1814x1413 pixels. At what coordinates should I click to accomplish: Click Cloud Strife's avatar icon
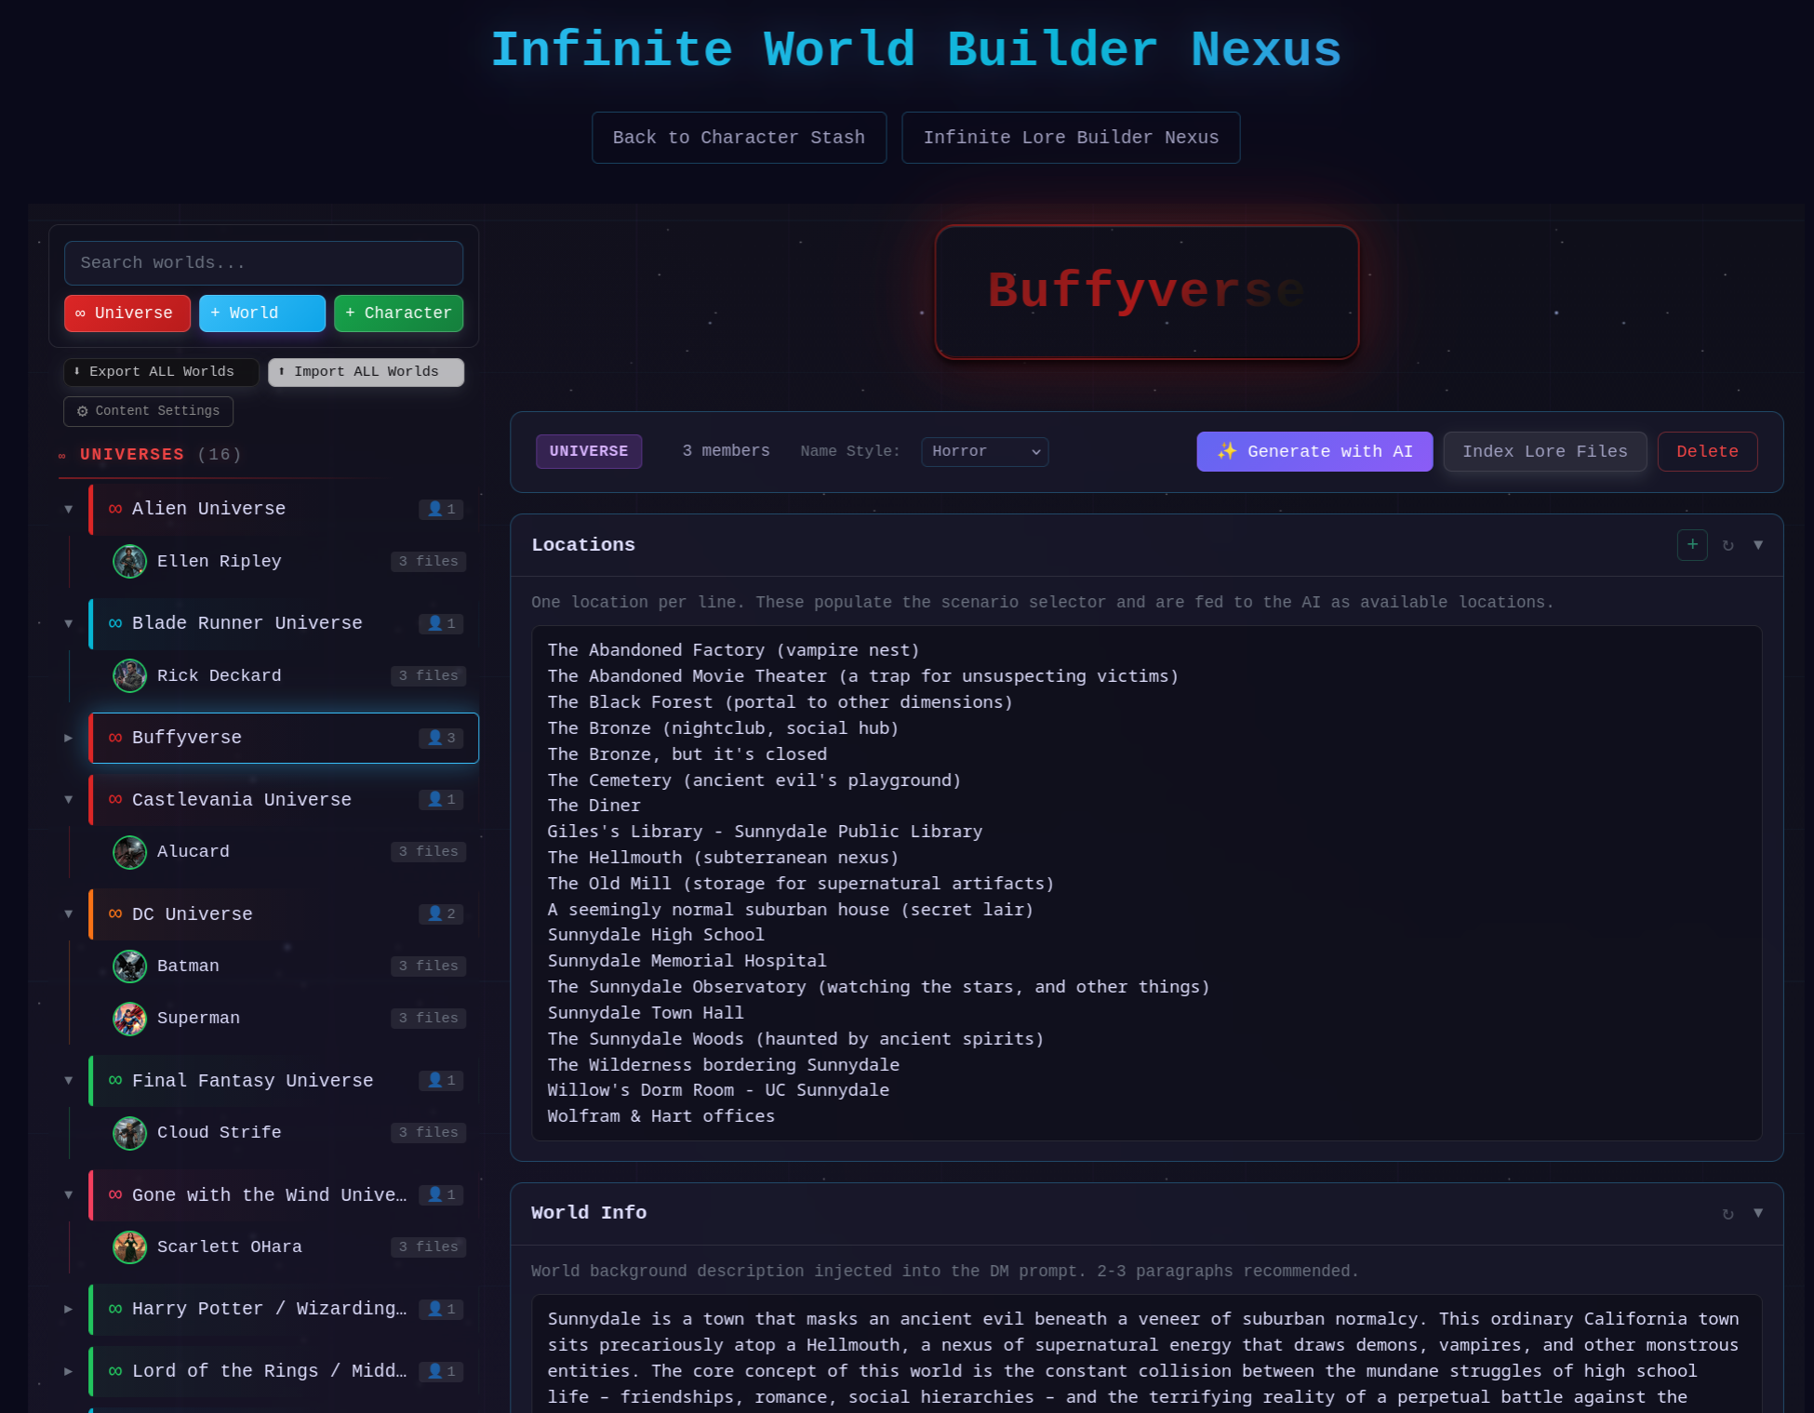(x=129, y=1133)
